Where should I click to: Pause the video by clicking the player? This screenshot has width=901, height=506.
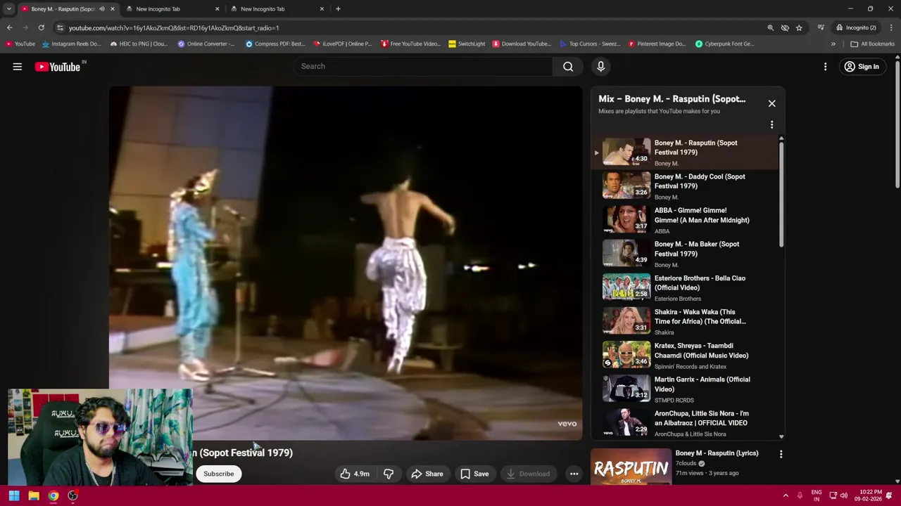click(x=346, y=264)
